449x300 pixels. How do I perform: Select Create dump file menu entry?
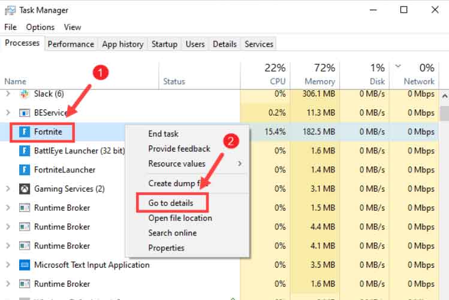click(x=177, y=183)
